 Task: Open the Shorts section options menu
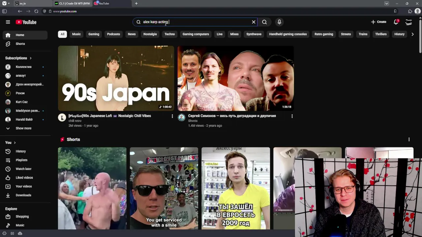pos(409,140)
